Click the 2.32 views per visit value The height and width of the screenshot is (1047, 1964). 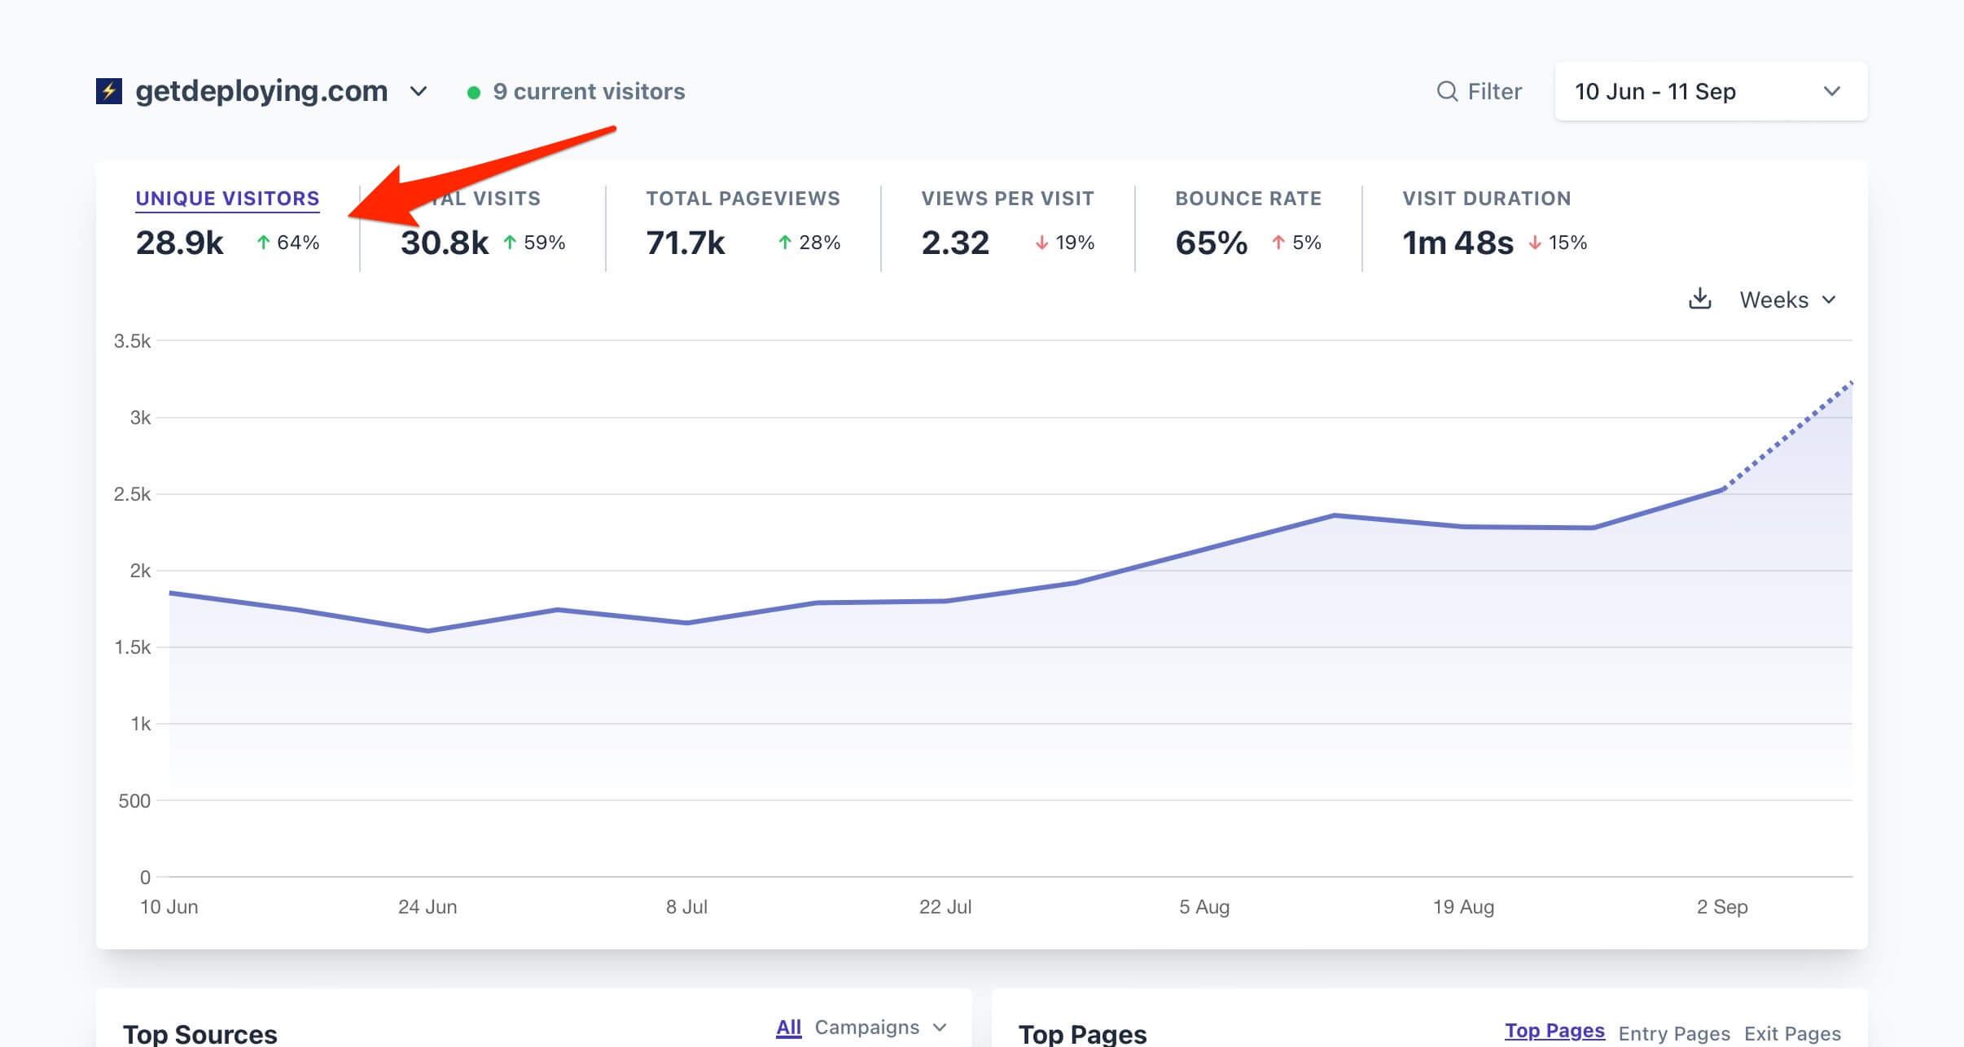(955, 243)
